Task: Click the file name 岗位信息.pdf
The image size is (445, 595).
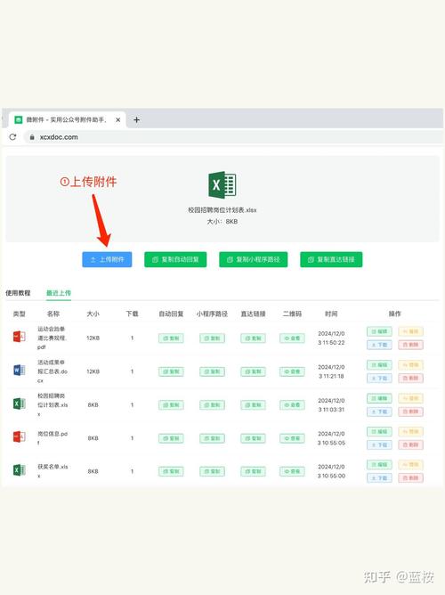Action: click(53, 438)
